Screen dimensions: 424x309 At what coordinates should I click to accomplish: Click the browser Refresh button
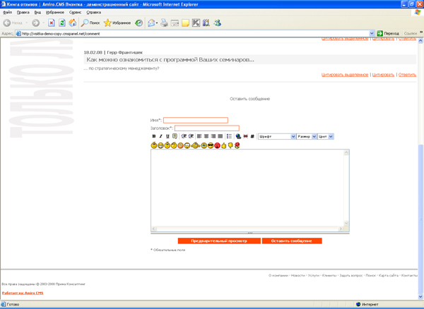pyautogui.click(x=62, y=23)
